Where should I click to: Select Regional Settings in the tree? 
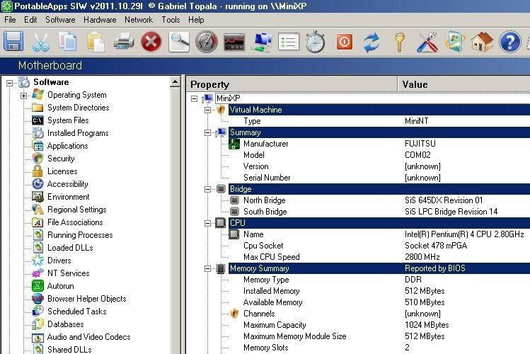pyautogui.click(x=76, y=210)
